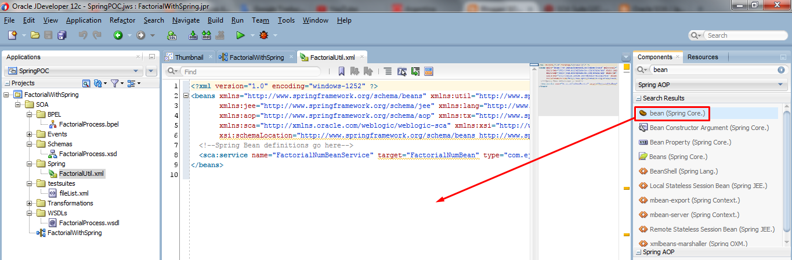
Task: Collapse the FactorialWithSpring project node
Action: click(x=6, y=95)
